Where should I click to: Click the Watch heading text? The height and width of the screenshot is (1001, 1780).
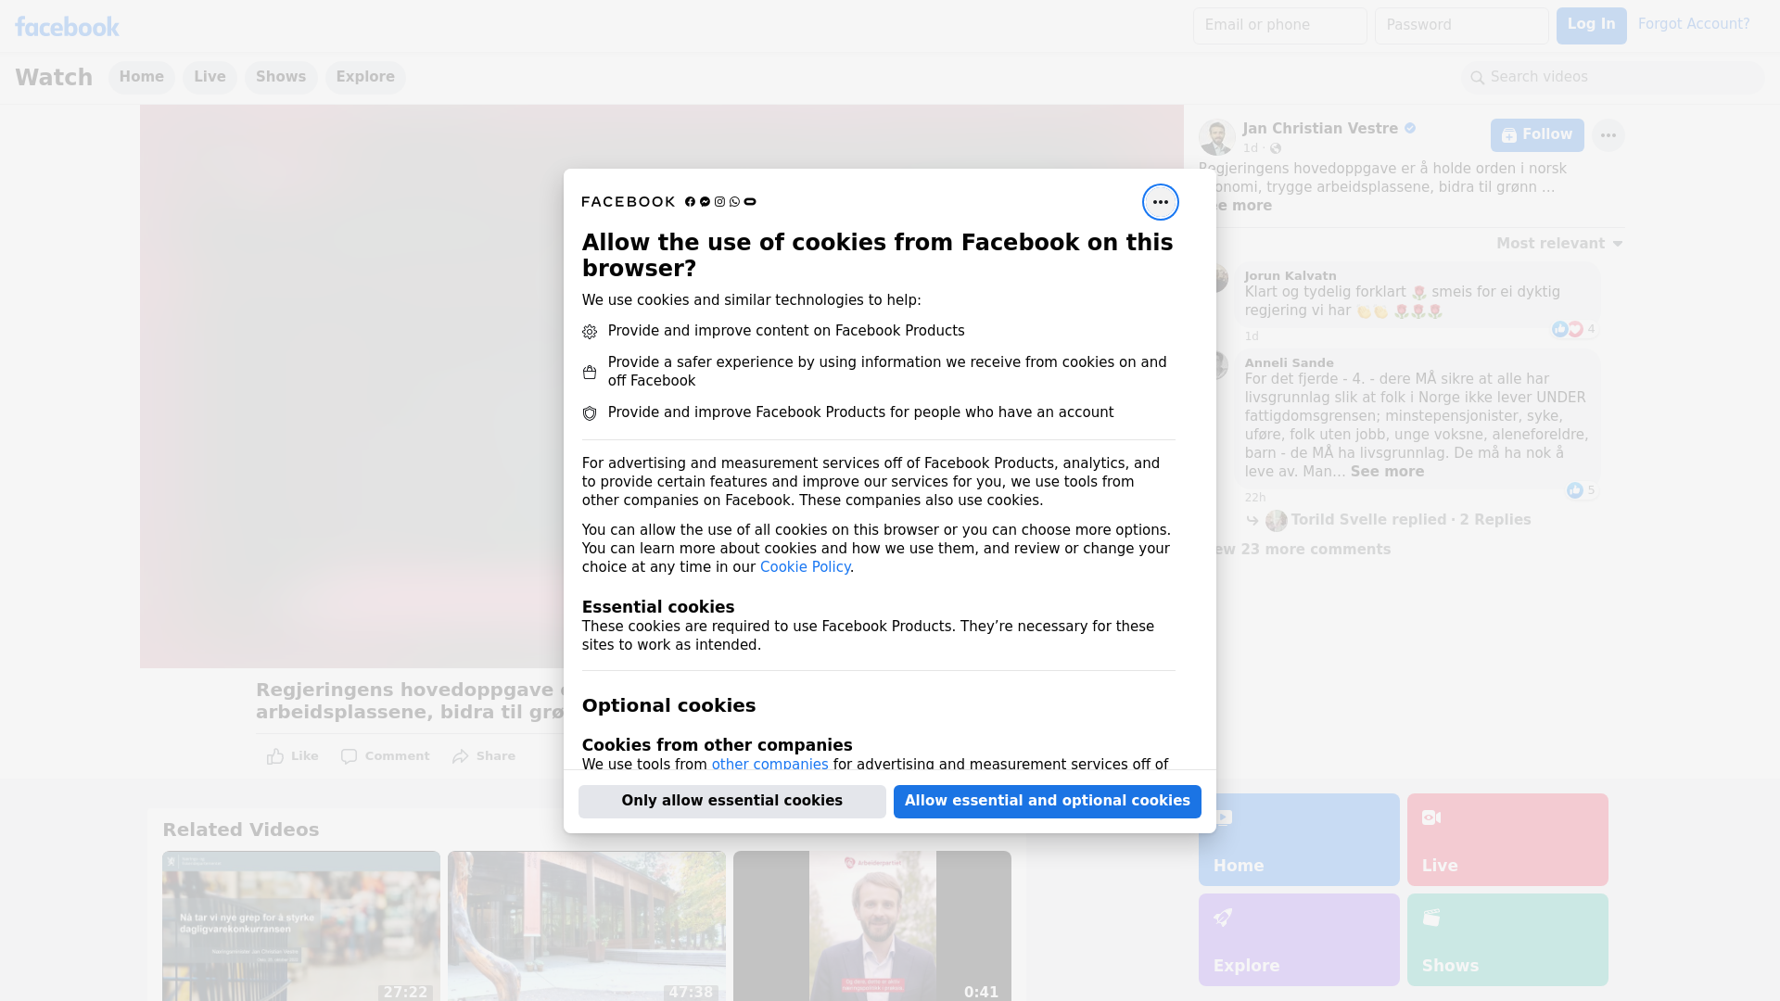click(x=54, y=78)
